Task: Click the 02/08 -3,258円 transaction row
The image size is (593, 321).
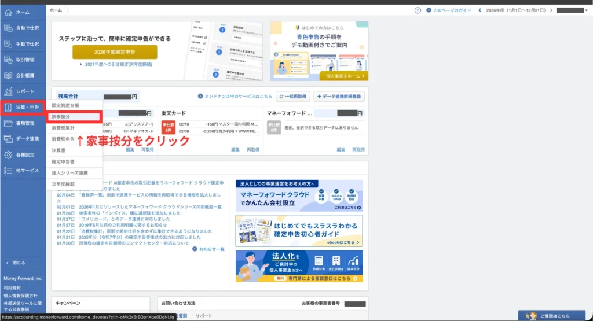Action: click(x=218, y=131)
